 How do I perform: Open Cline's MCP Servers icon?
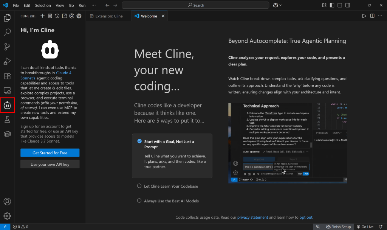pyautogui.click(x=50, y=16)
